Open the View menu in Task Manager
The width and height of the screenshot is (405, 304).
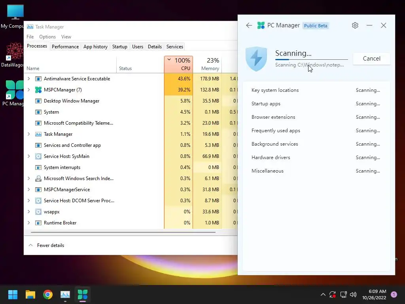point(66,37)
